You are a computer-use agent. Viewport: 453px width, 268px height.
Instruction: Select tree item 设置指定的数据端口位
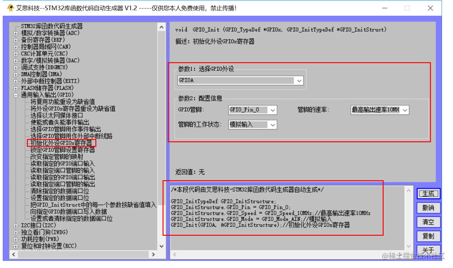click(60, 198)
